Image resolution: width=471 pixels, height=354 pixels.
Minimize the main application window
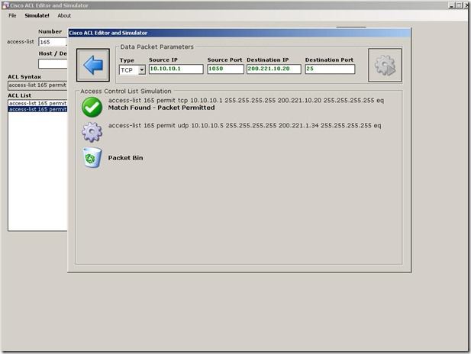pos(451,5)
